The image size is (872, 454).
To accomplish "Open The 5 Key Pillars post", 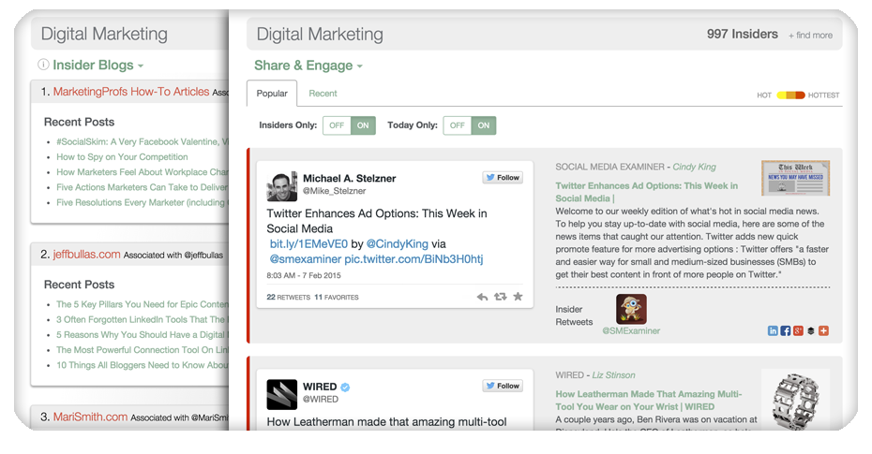I will (x=142, y=304).
